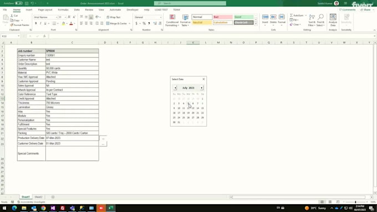Open Find & Select menu
Image resolution: width=377 pixels, height=212 pixels.
[x=320, y=20]
